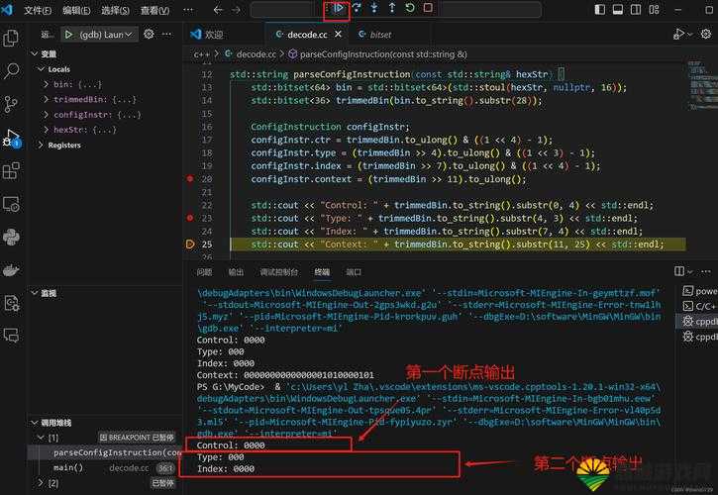Open the Source Control view

point(11,104)
